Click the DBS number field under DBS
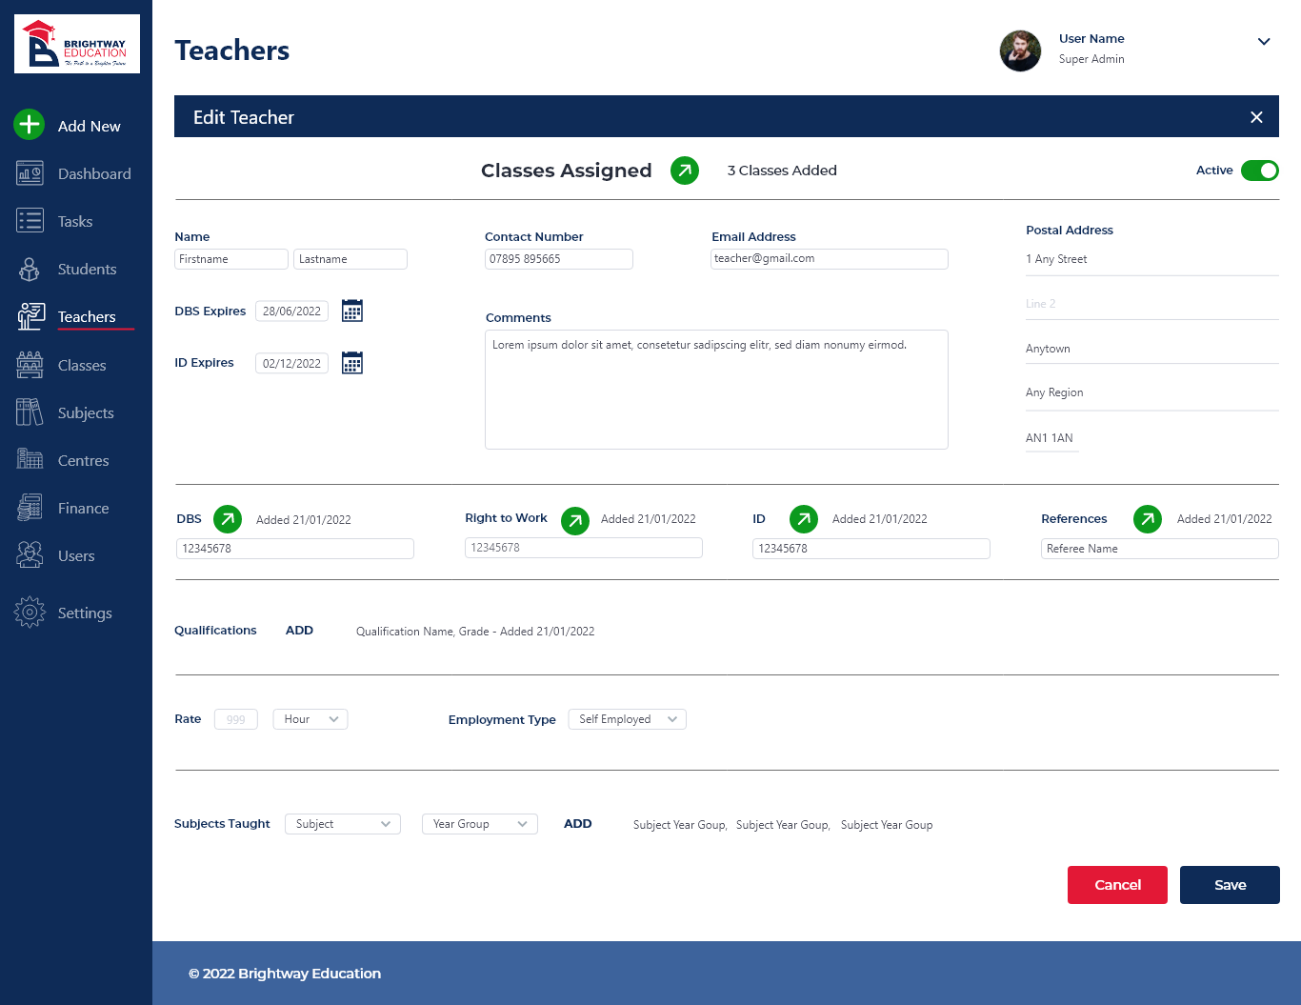Image resolution: width=1301 pixels, height=1005 pixels. pyautogui.click(x=295, y=549)
